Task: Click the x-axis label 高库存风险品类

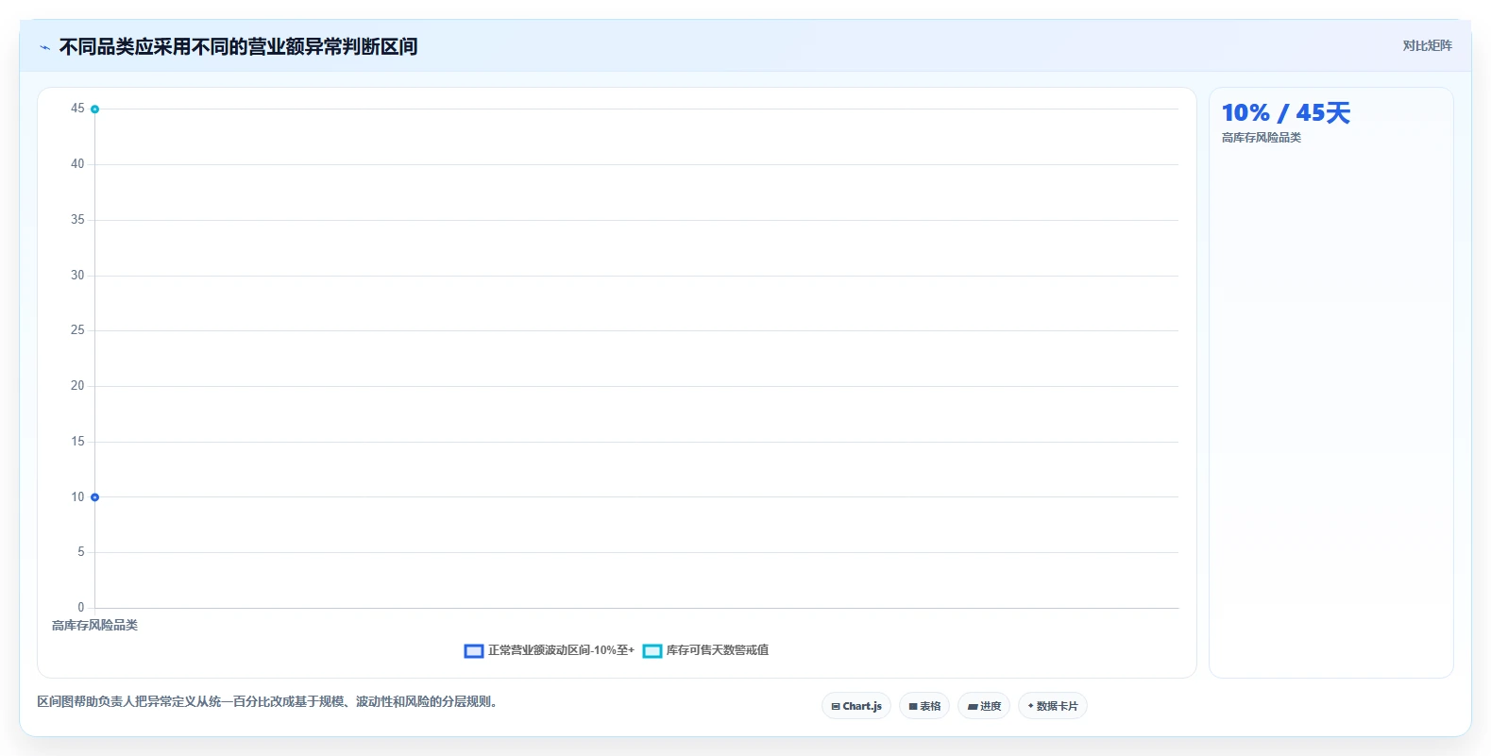Action: click(94, 626)
